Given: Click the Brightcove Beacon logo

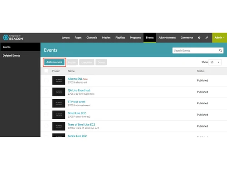Looking at the screenshot, I should [x=13, y=38].
